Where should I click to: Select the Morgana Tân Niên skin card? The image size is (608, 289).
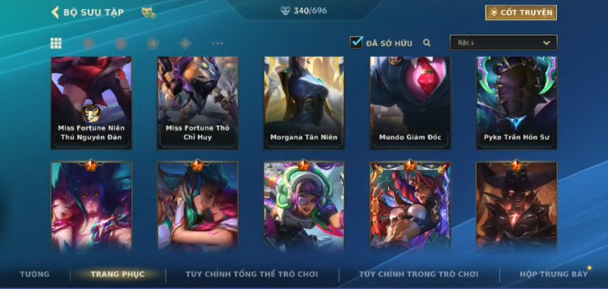coord(303,103)
